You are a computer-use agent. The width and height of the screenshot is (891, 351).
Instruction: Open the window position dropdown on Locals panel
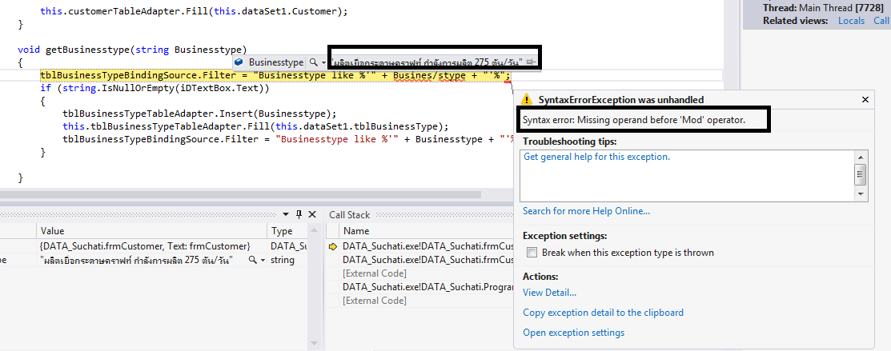[x=286, y=215]
